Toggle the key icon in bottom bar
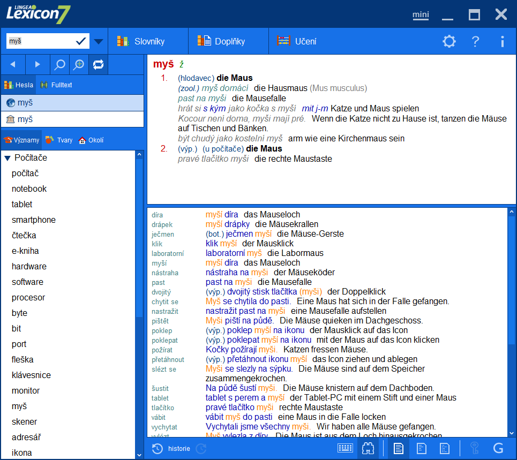Image resolution: width=517 pixels, height=460 pixels. point(475,448)
